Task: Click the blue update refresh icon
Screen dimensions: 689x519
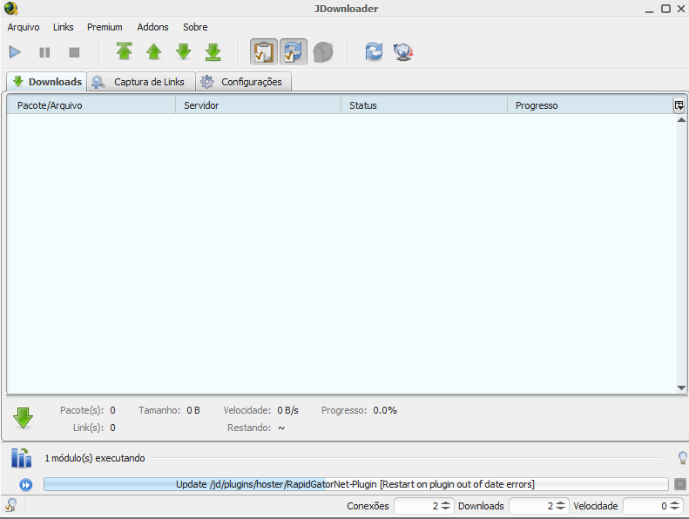Action: point(374,52)
